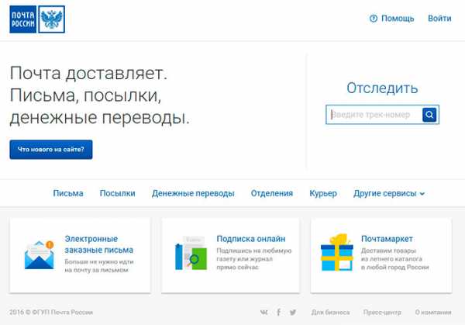Open the Посылки section
Viewport: 465px width, 325px height.
(x=118, y=193)
